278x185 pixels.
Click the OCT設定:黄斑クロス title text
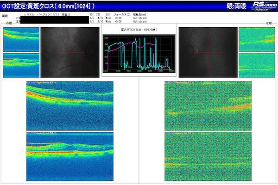tap(49, 6)
